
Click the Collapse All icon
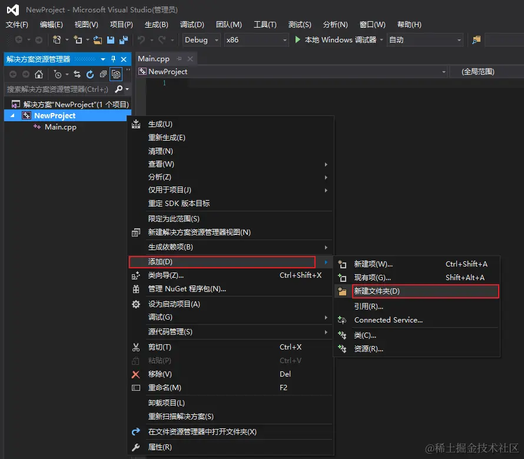pyautogui.click(x=103, y=74)
